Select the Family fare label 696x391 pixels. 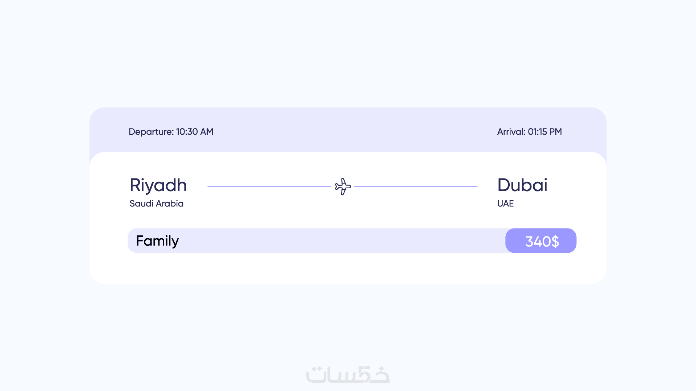click(157, 241)
